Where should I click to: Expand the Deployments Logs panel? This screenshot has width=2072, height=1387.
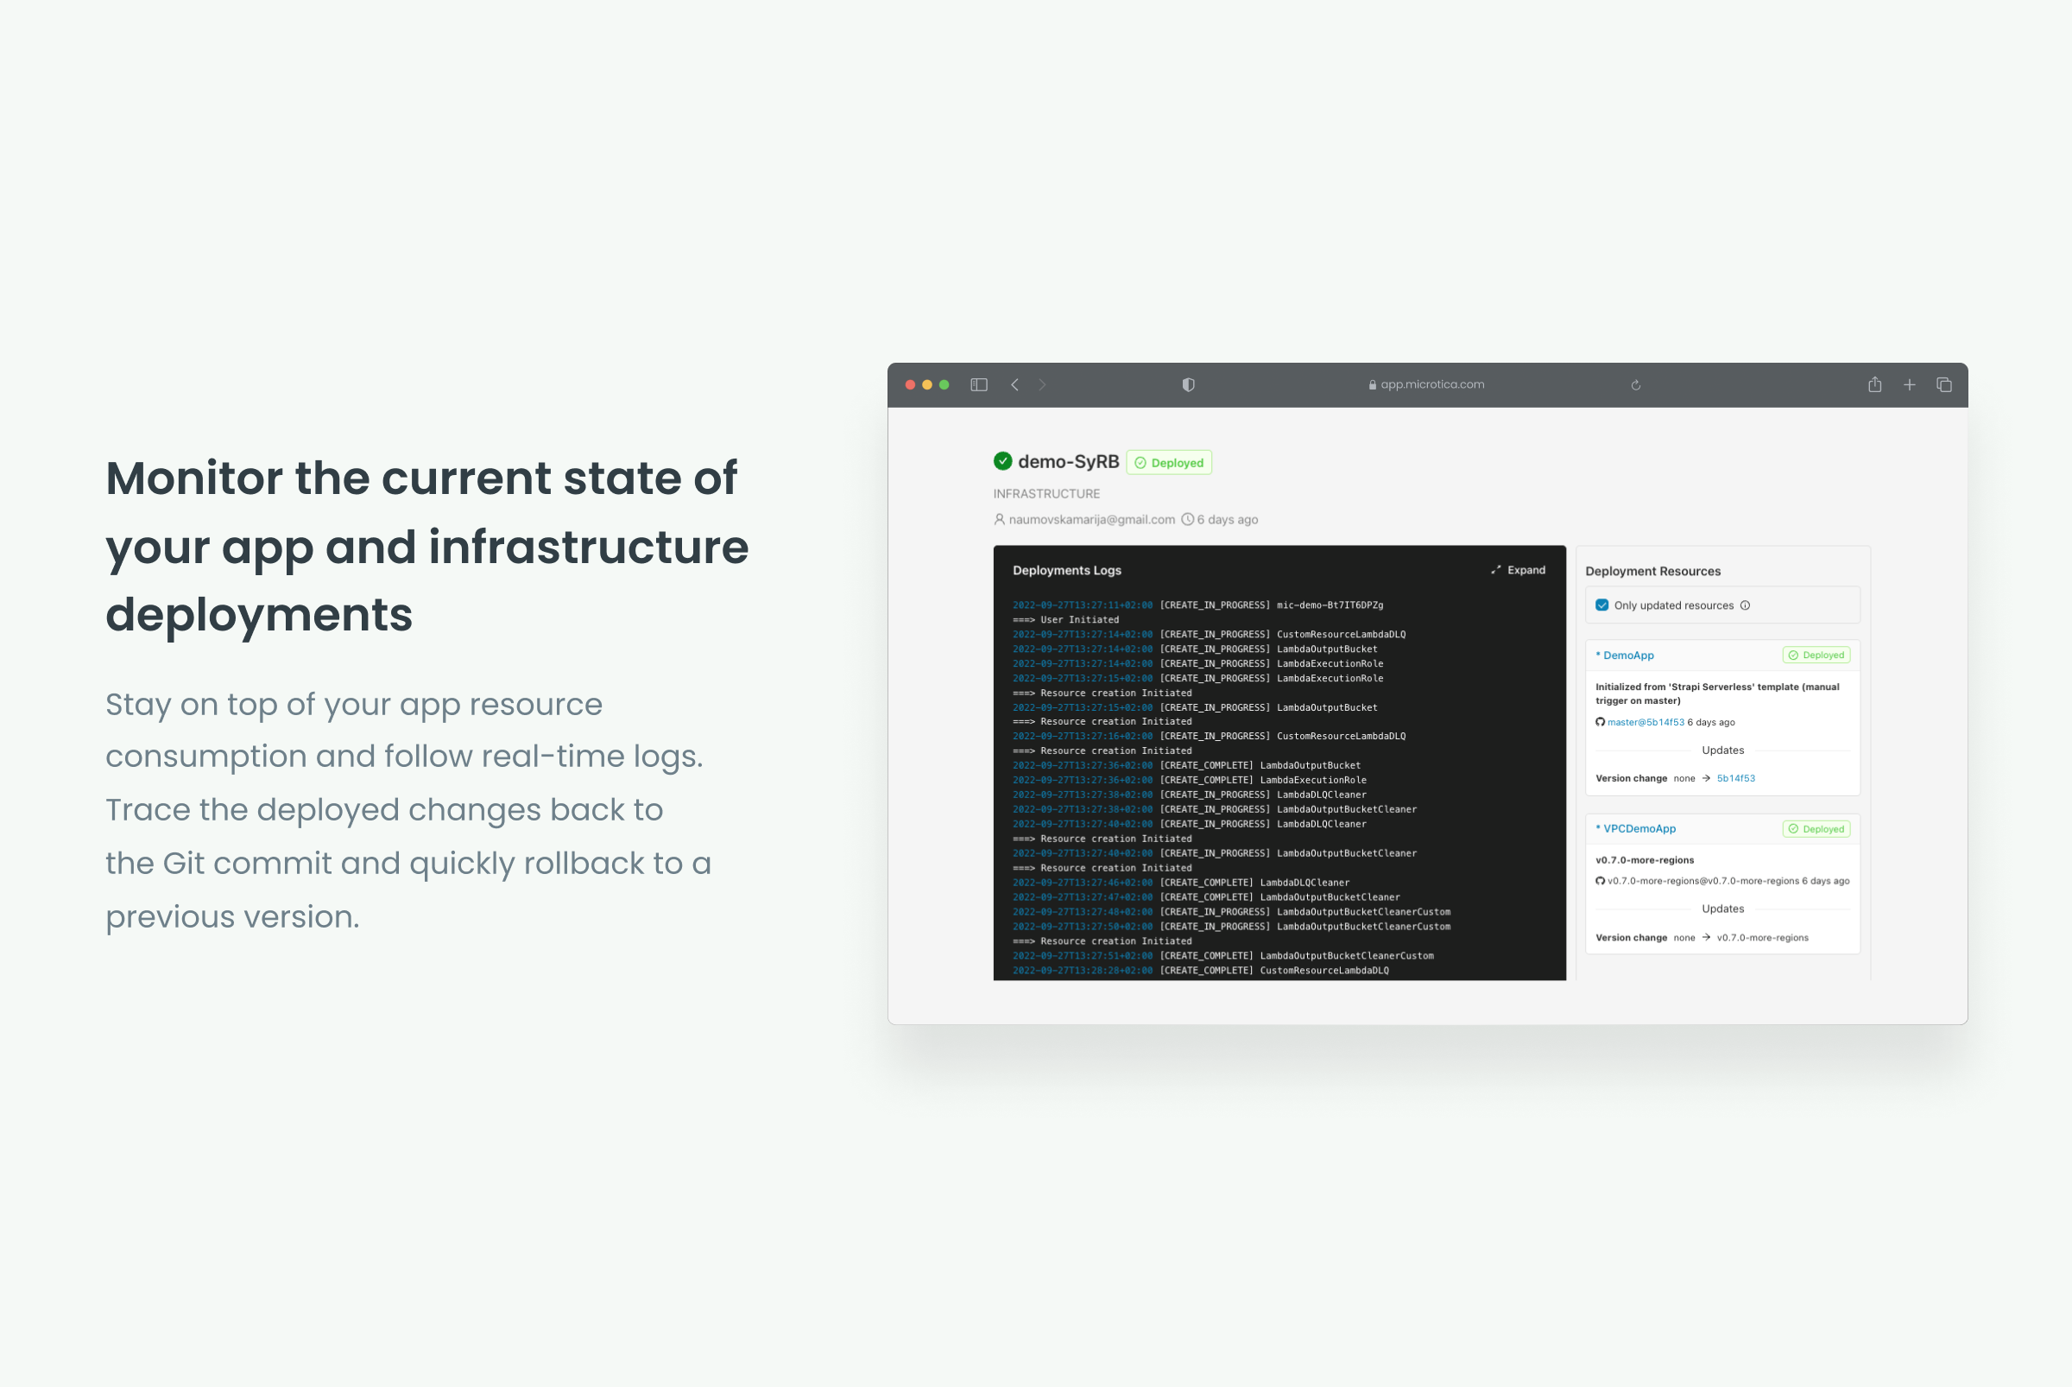tap(1518, 571)
